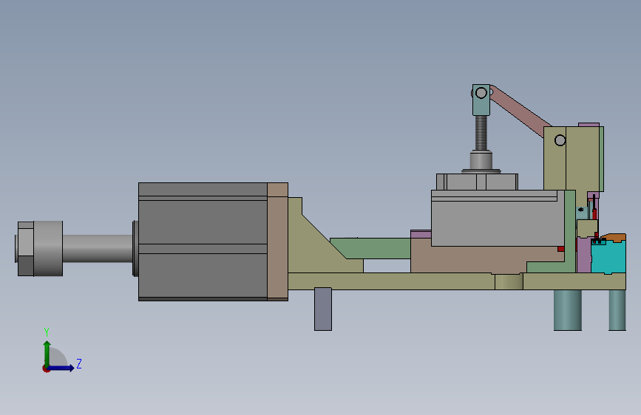This screenshot has width=641, height=415.
Task: Select the darker olive insert in the base plate
Action: 509,282
